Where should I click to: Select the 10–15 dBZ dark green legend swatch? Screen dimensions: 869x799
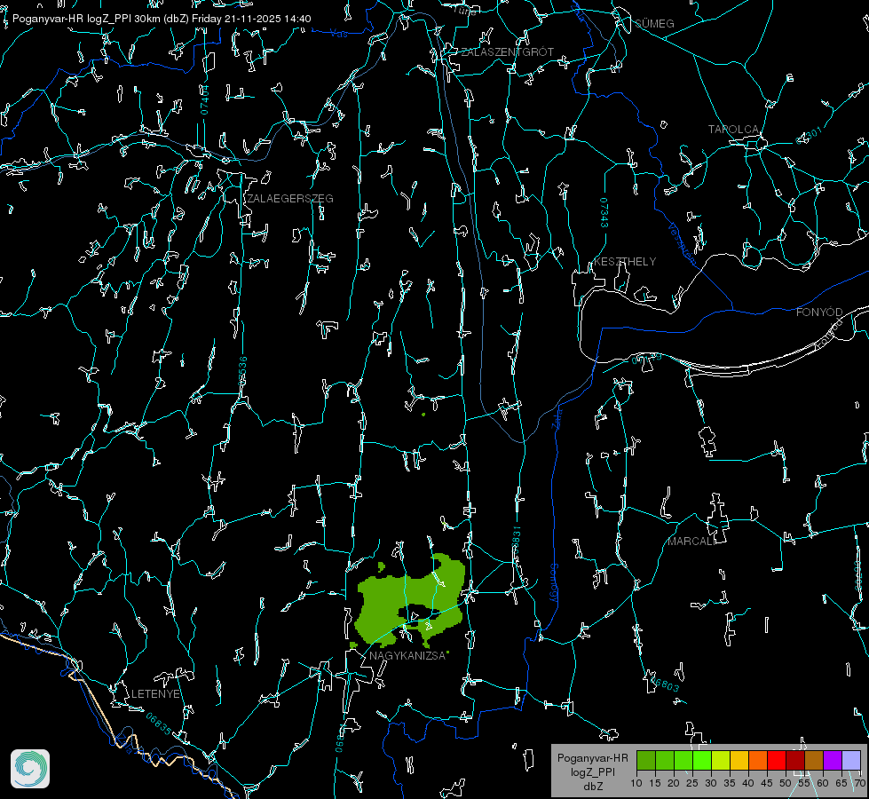(x=646, y=760)
